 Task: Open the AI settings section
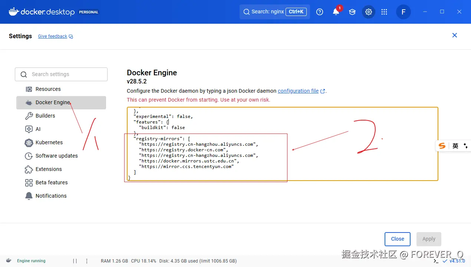click(x=61, y=129)
